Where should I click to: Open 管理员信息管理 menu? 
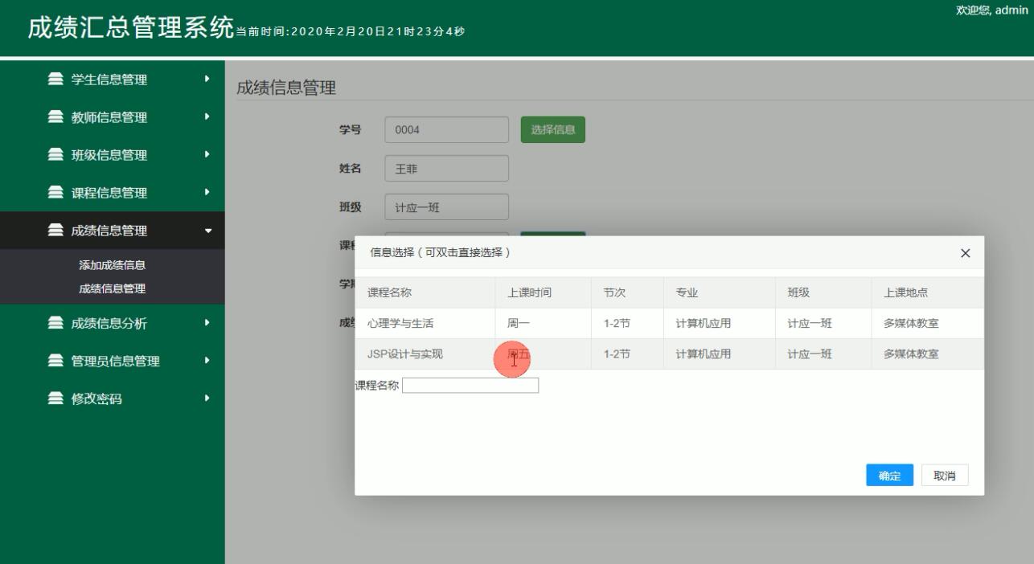coord(113,361)
